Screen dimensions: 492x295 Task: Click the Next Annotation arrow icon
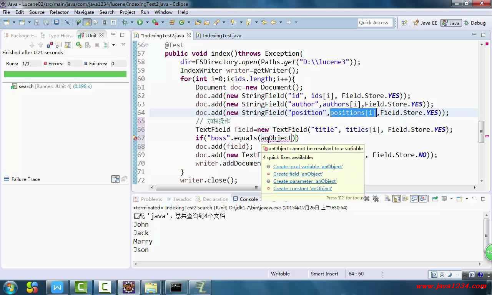click(233, 22)
